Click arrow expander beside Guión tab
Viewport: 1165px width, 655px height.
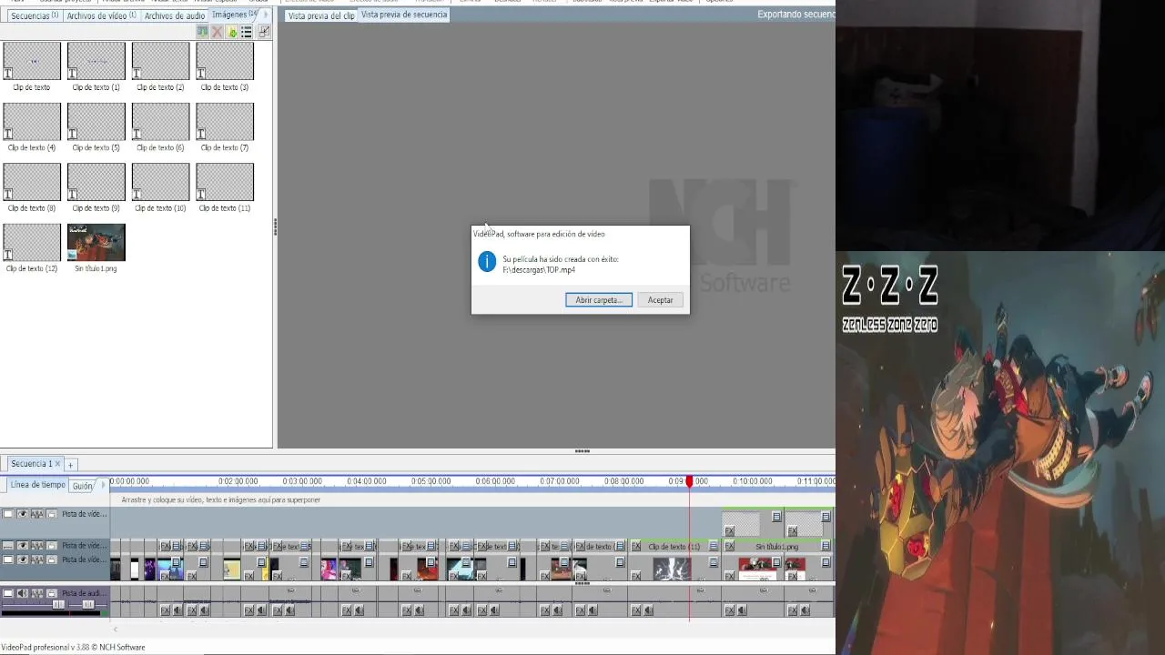(103, 486)
